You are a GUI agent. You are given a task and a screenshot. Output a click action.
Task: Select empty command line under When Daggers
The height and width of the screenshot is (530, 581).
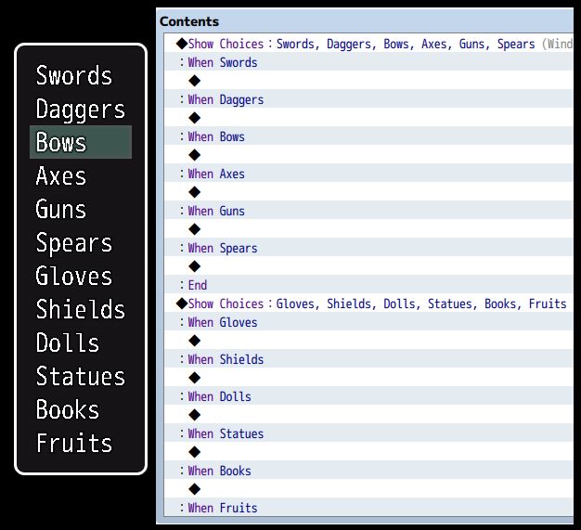(x=368, y=118)
